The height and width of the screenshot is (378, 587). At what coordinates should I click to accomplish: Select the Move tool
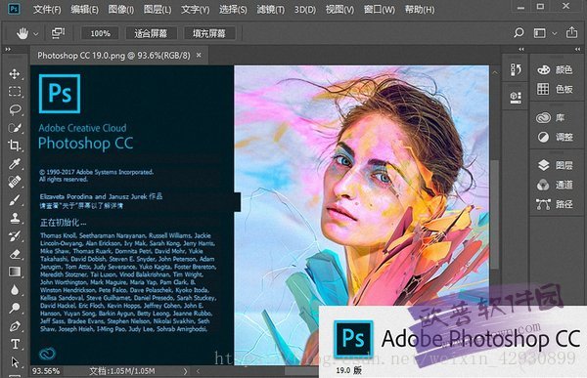(x=15, y=73)
